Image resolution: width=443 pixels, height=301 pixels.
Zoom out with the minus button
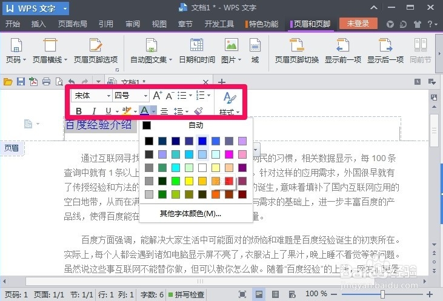pyautogui.click(x=334, y=294)
